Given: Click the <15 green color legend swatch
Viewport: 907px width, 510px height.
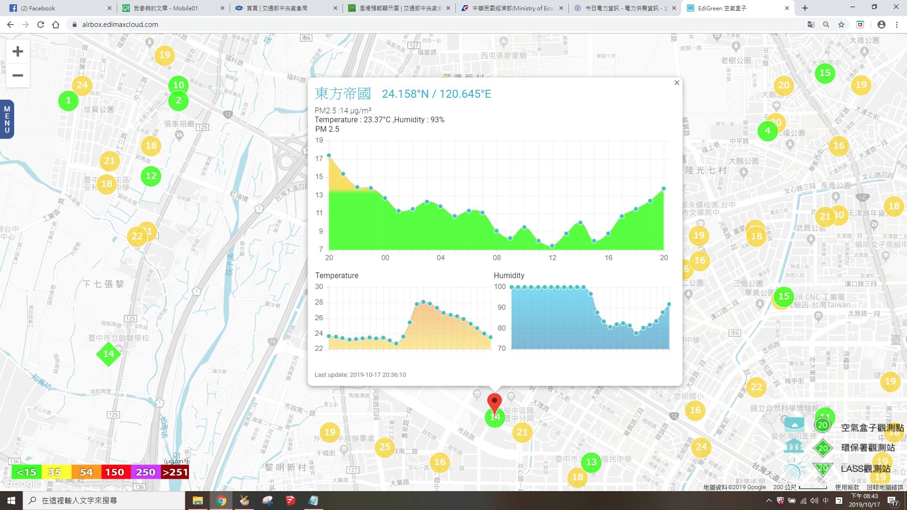Looking at the screenshot, I should (26, 472).
